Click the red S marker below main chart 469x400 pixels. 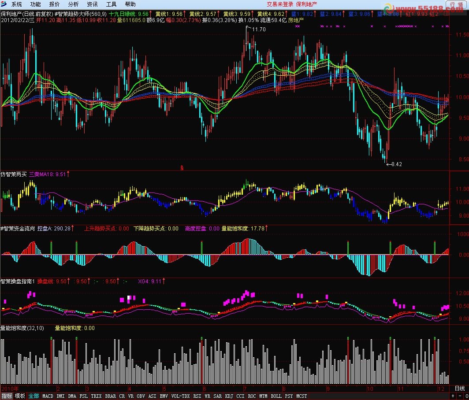(x=182, y=168)
